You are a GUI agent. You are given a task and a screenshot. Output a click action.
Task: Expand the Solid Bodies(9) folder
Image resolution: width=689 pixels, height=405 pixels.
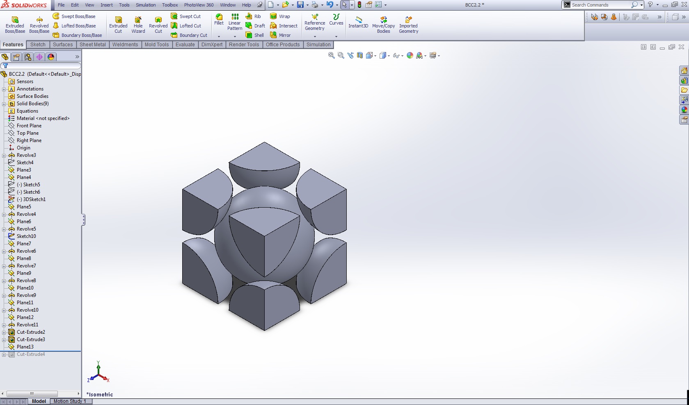[4, 104]
